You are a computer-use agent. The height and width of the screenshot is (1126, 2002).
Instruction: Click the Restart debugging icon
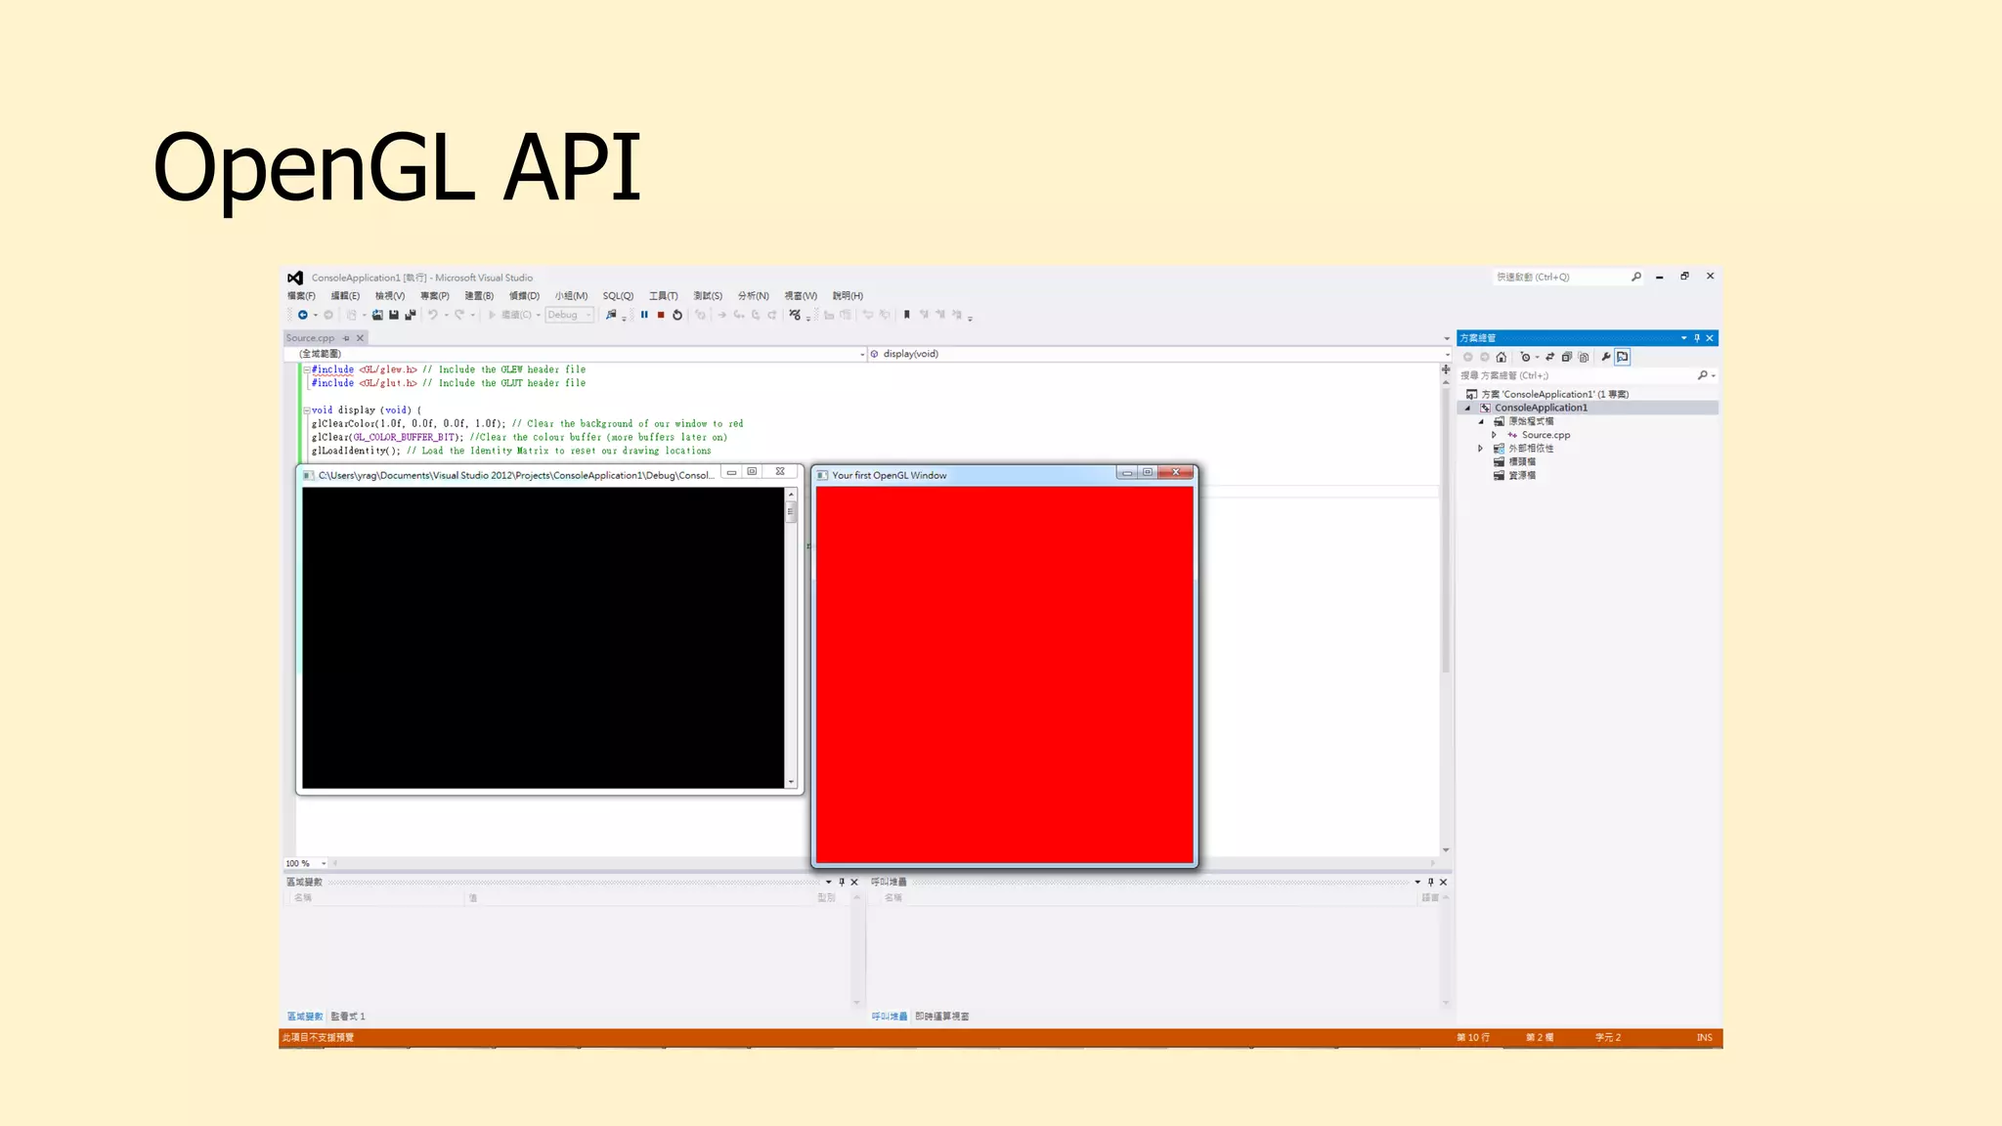[677, 315]
